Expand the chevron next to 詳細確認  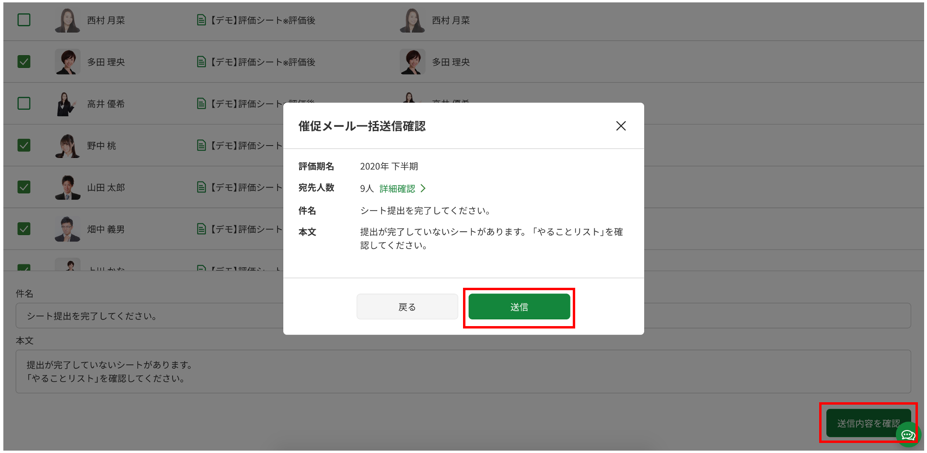(423, 189)
